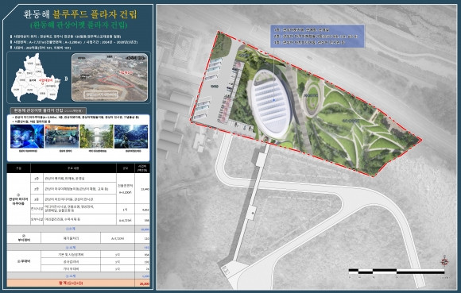Open the green indoor garden photo
461x293 pixels.
[96, 137]
